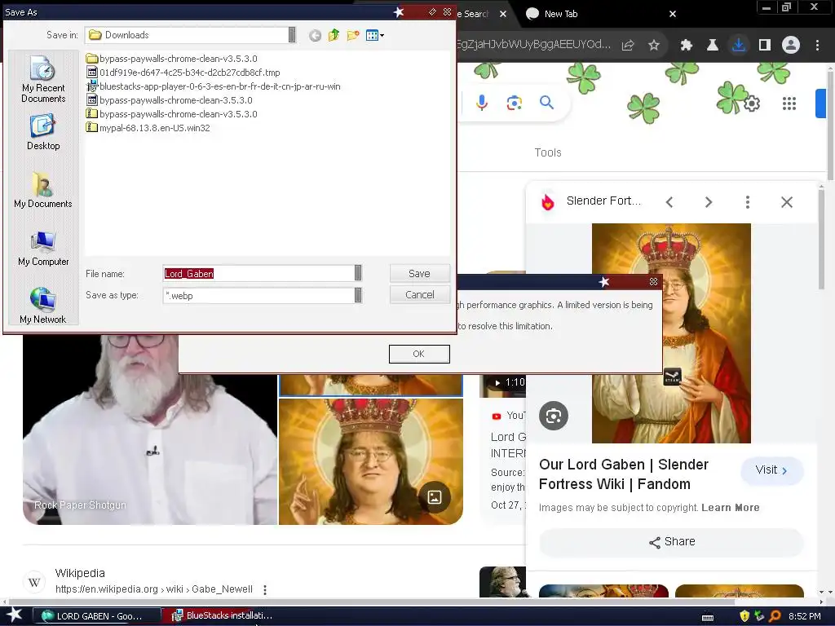Click the Save button
This screenshot has width=835, height=626.
click(420, 274)
